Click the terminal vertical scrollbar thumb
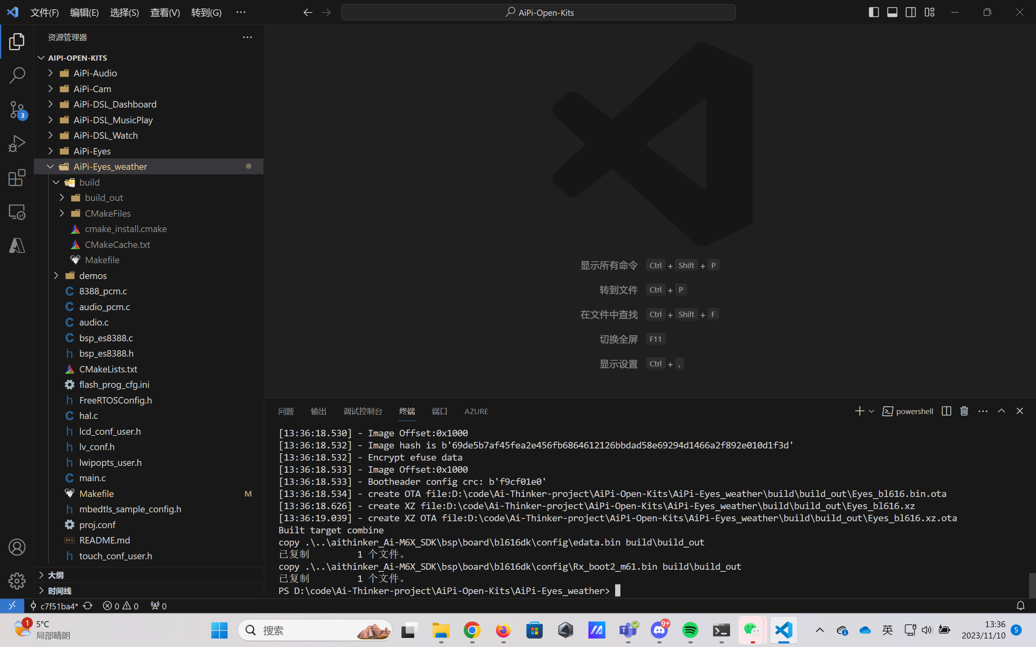The height and width of the screenshot is (647, 1036). (x=1032, y=585)
